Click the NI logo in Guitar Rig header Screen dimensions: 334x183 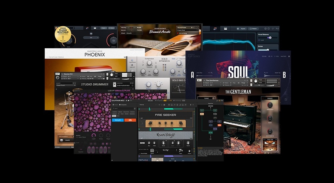[222, 100]
